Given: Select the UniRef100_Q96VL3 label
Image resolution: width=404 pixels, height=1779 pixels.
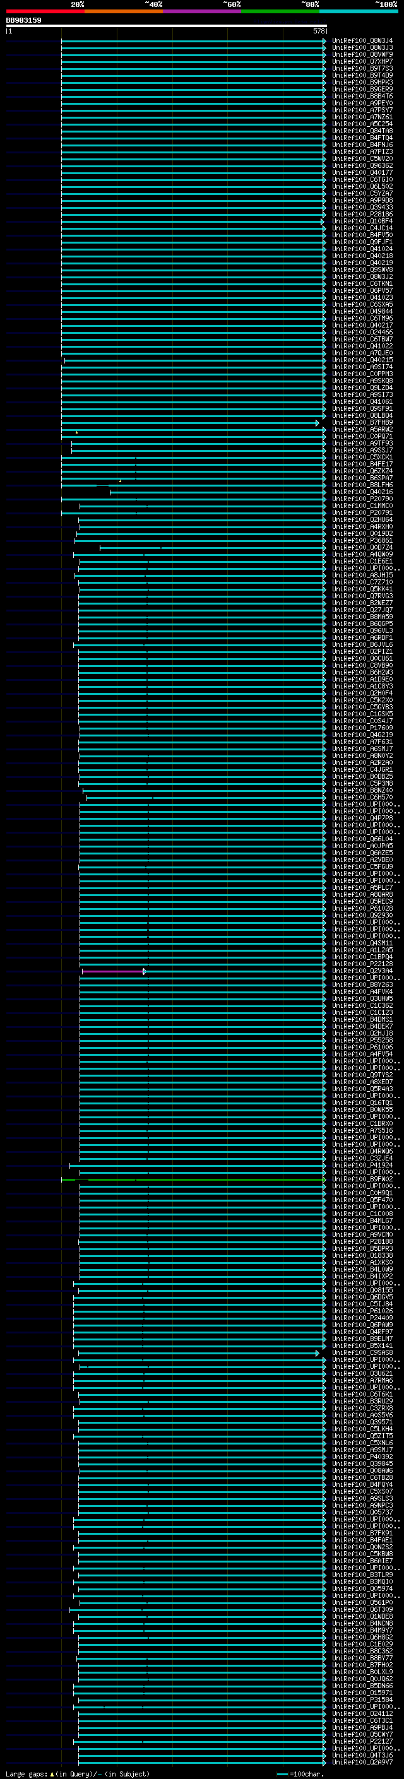Looking at the screenshot, I should (x=362, y=630).
